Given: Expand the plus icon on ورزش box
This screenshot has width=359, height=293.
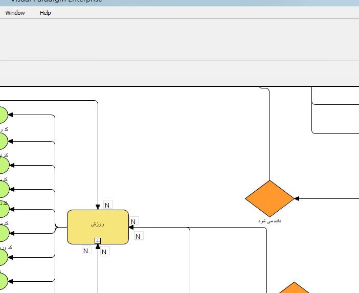Looking at the screenshot, I should click(98, 241).
